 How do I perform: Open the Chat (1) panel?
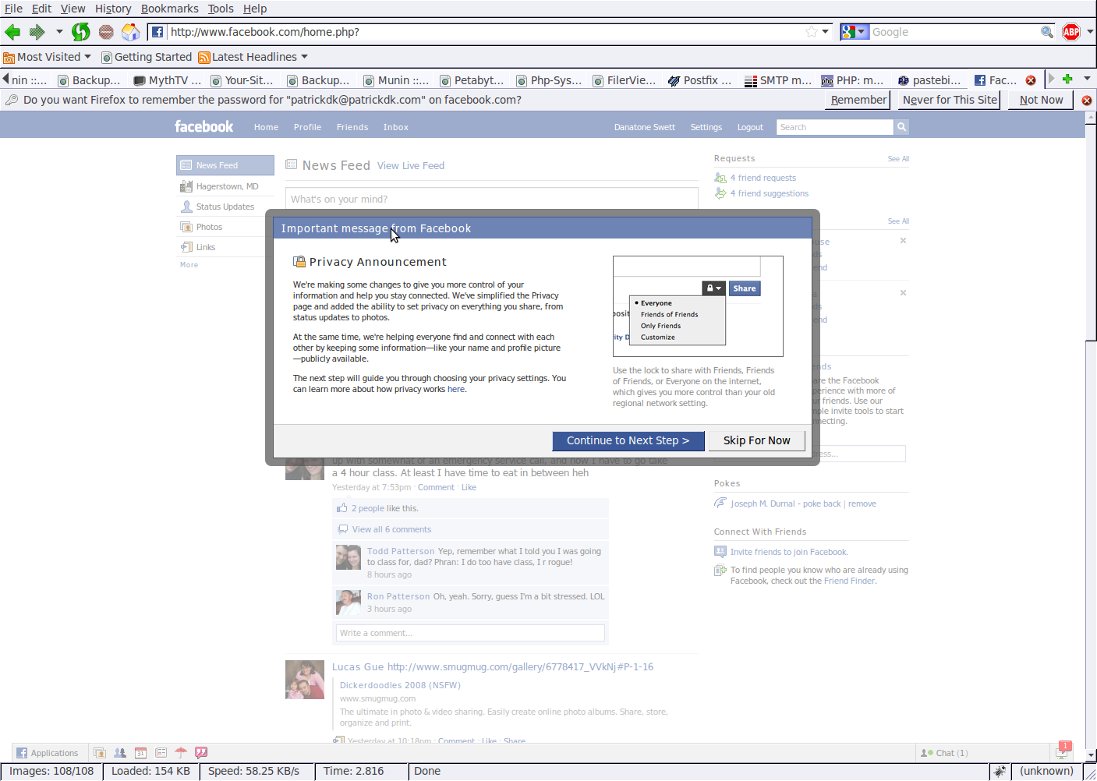coord(944,753)
